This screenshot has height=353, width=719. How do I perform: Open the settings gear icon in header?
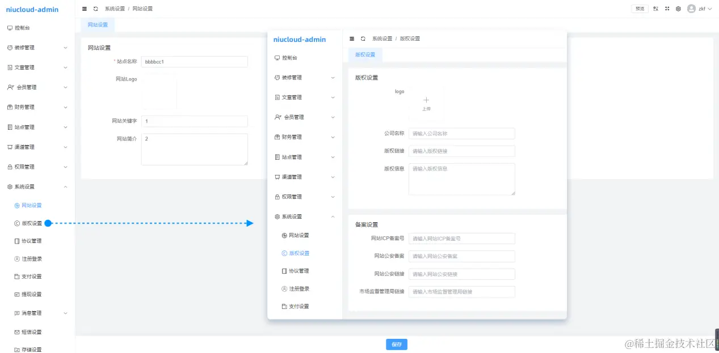(679, 8)
